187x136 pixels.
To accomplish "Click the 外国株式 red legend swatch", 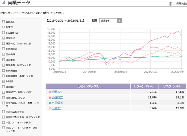I will click(50, 98).
